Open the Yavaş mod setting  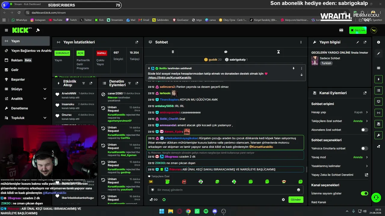pos(340,157)
